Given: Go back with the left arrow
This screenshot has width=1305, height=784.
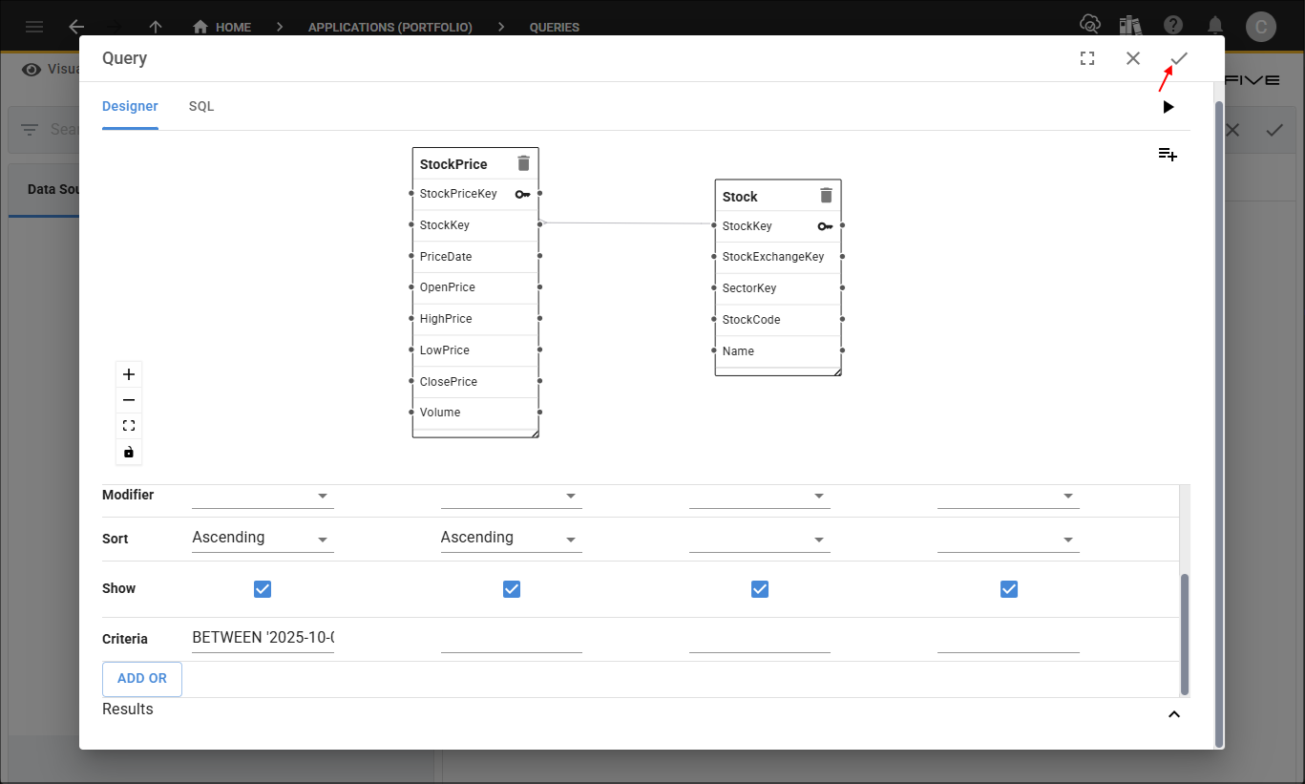Looking at the screenshot, I should [x=77, y=27].
